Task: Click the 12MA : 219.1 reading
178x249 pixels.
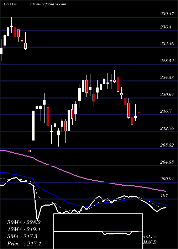Action: [24, 229]
